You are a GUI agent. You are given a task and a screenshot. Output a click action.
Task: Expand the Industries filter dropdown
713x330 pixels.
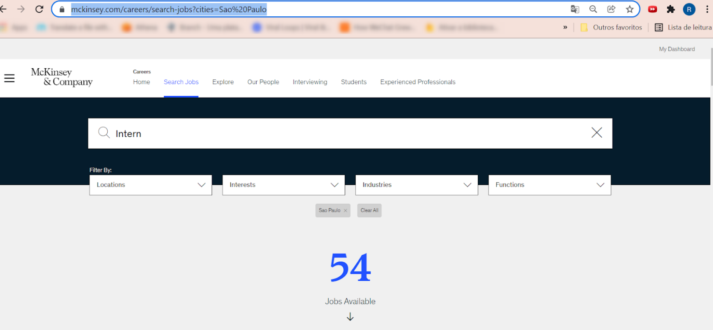[x=417, y=185]
